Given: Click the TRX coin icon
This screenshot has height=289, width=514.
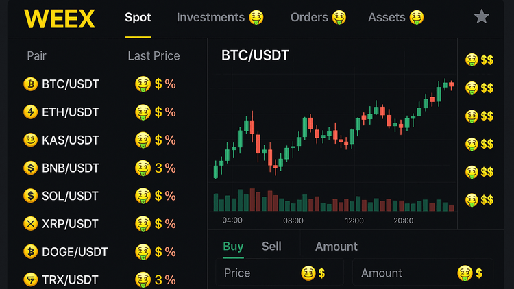Looking at the screenshot, I should (30, 279).
